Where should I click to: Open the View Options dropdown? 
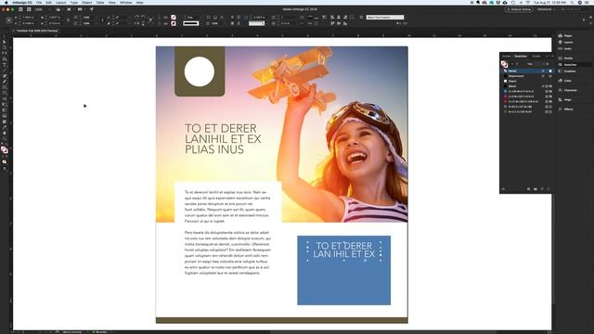[x=58, y=9]
